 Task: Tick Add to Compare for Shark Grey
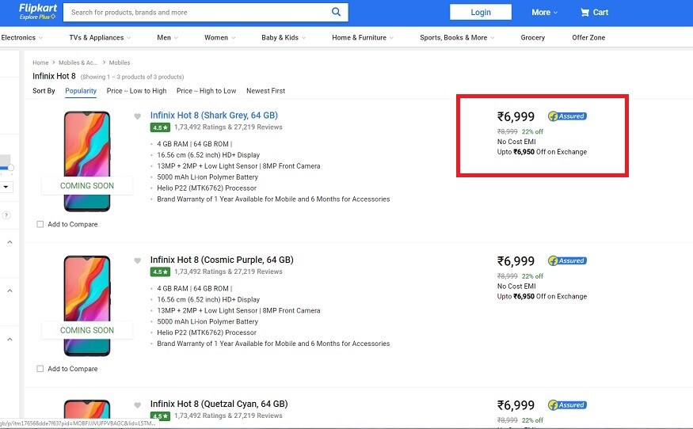[x=40, y=225]
